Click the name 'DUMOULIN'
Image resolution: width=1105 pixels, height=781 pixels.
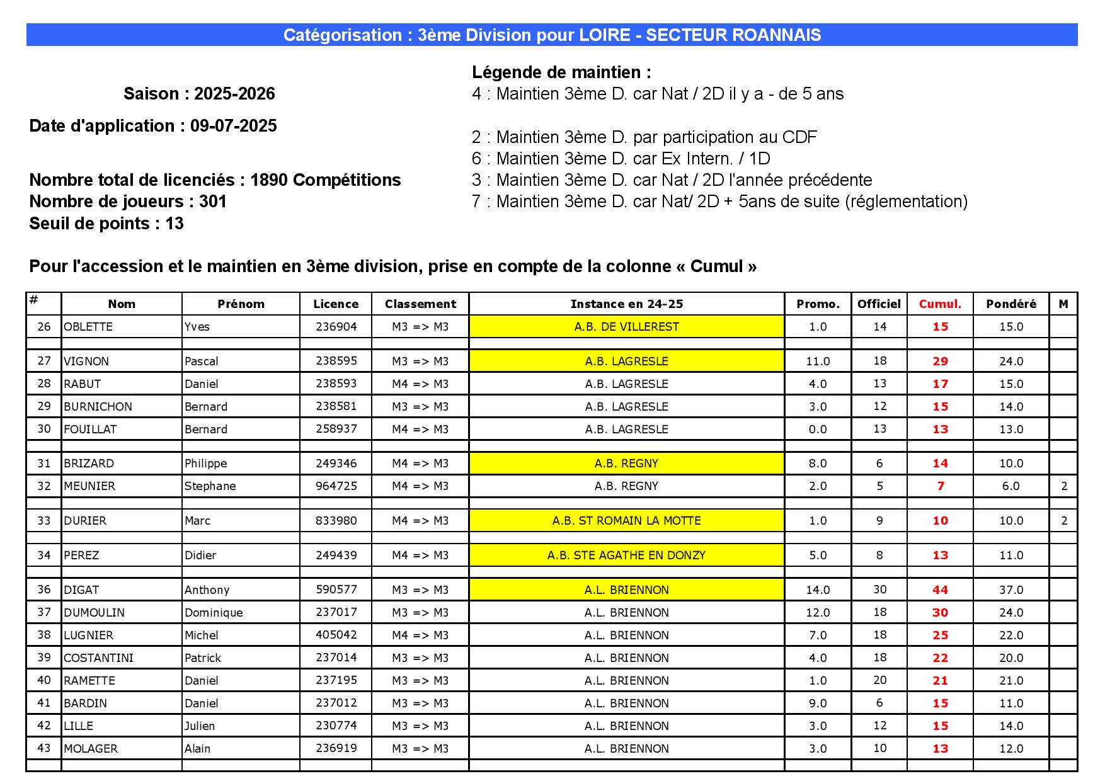[94, 613]
